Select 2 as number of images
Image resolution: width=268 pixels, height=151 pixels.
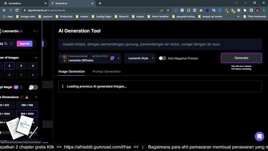pyautogui.click(x=9, y=66)
